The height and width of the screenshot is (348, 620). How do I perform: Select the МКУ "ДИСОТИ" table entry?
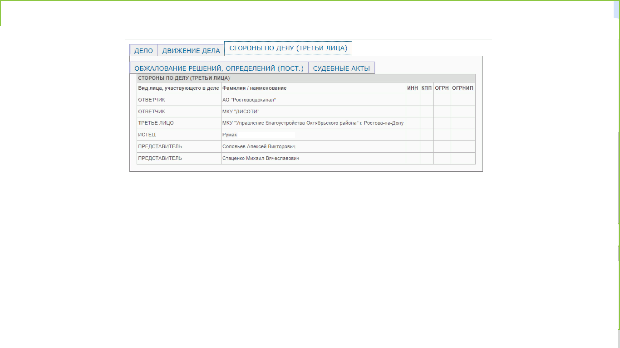pyautogui.click(x=241, y=111)
